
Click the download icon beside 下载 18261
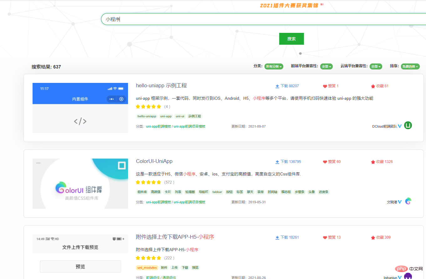277,237
